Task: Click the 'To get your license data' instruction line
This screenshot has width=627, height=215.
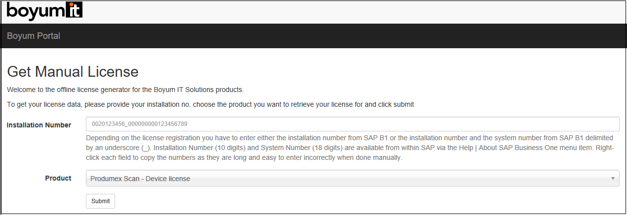Action: (210, 104)
